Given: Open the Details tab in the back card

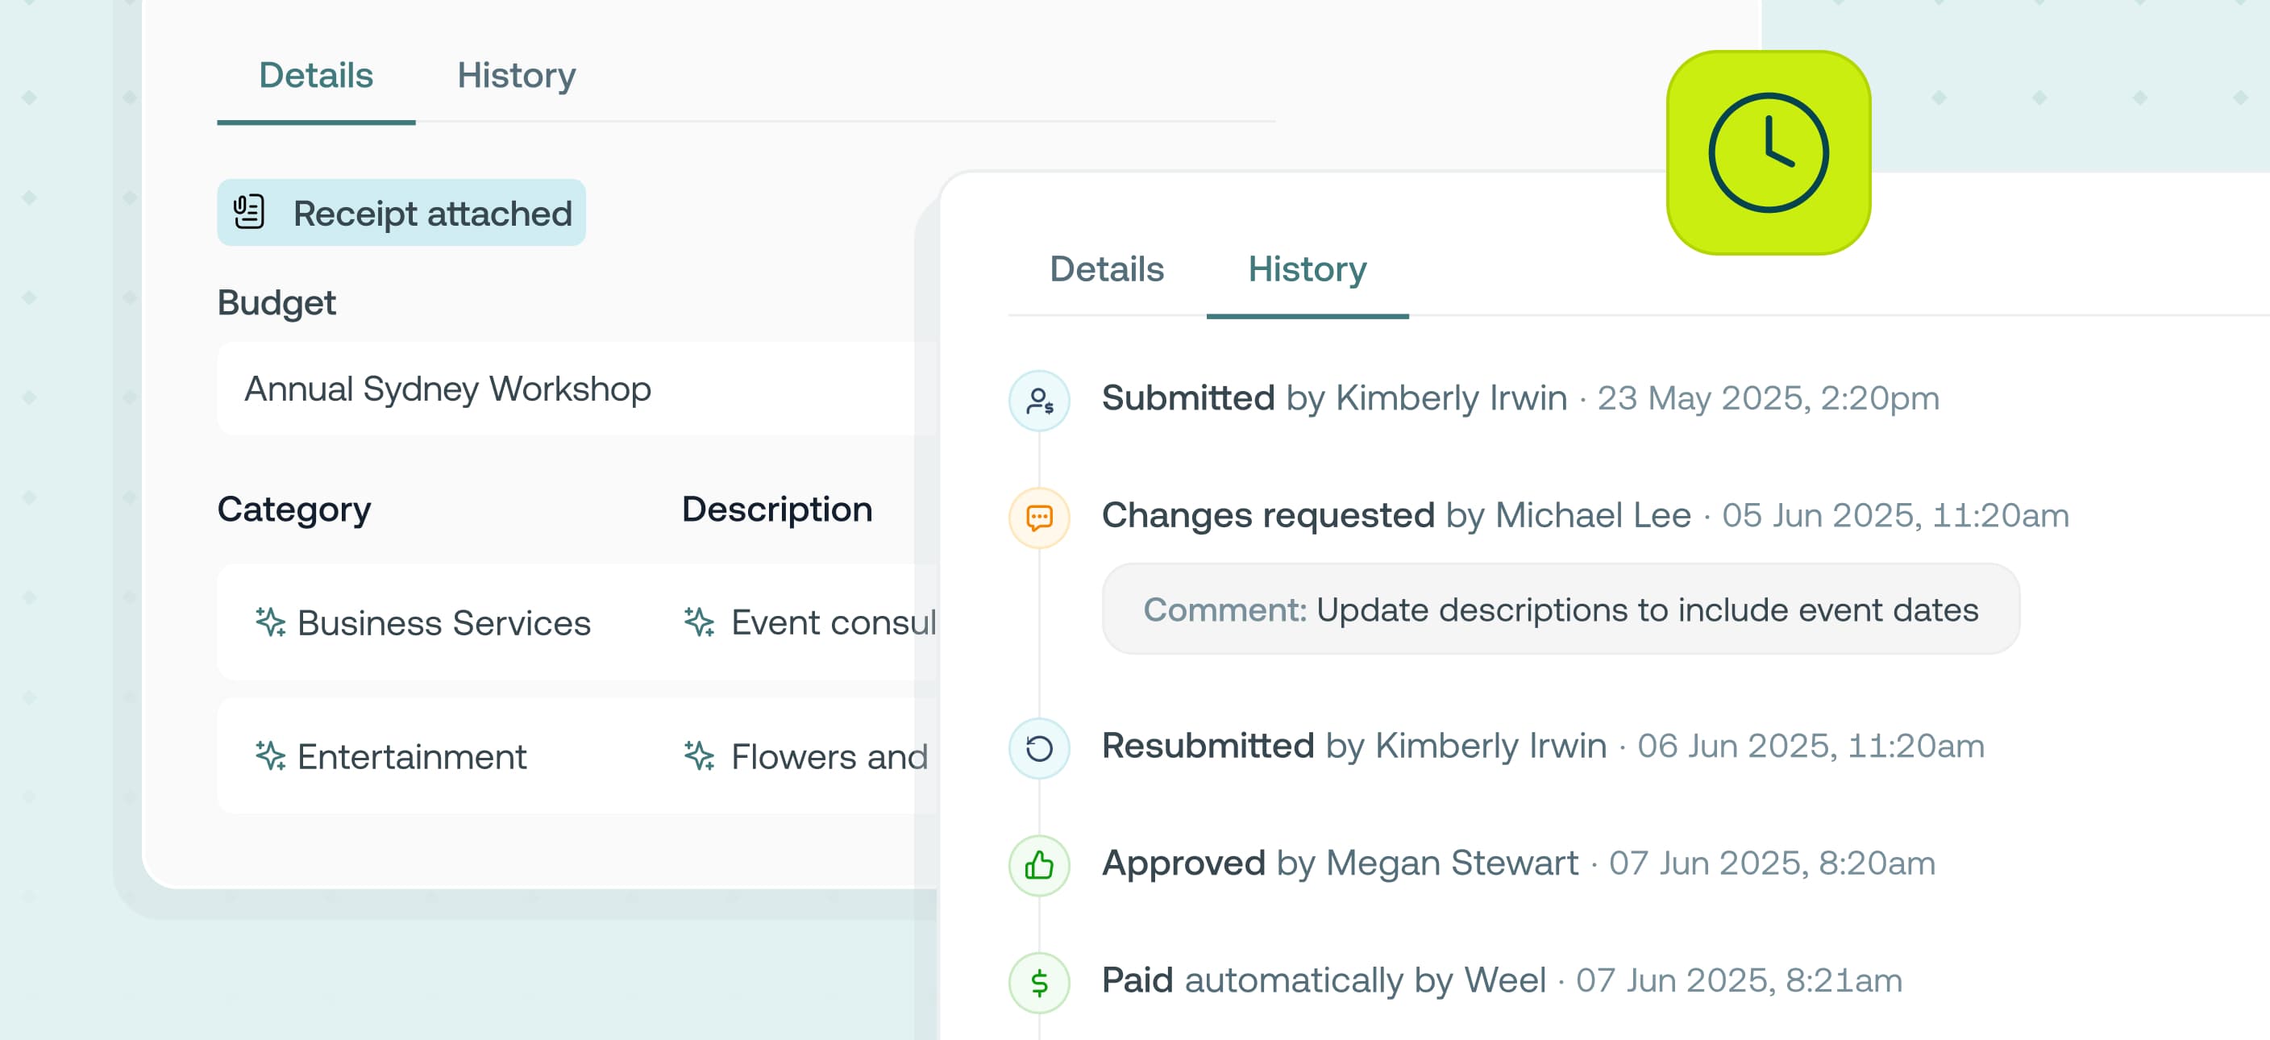Looking at the screenshot, I should (315, 76).
